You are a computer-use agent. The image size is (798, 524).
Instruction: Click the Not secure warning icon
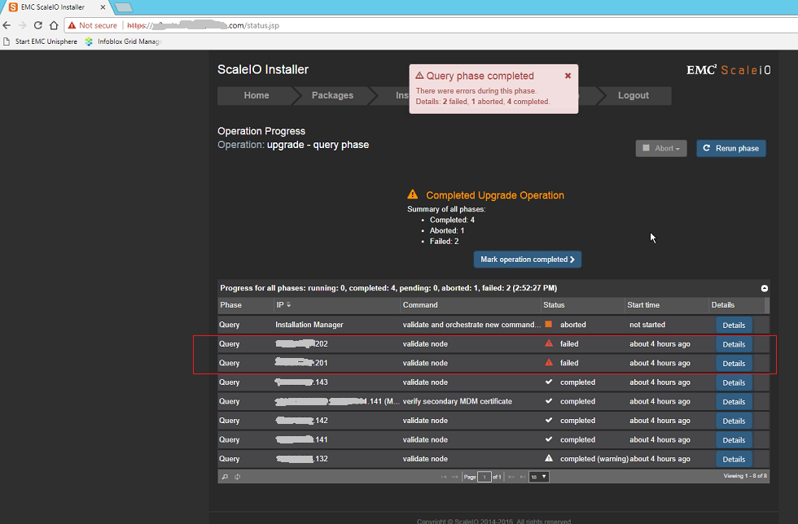[x=72, y=25]
